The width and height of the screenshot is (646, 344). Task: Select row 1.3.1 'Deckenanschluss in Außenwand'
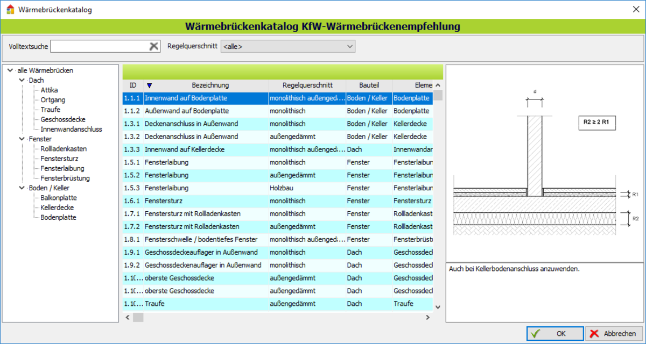pos(278,124)
